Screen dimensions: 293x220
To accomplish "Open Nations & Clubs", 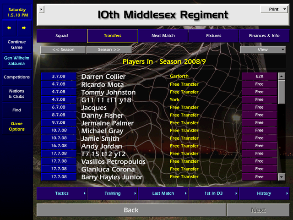I will coord(16,93).
